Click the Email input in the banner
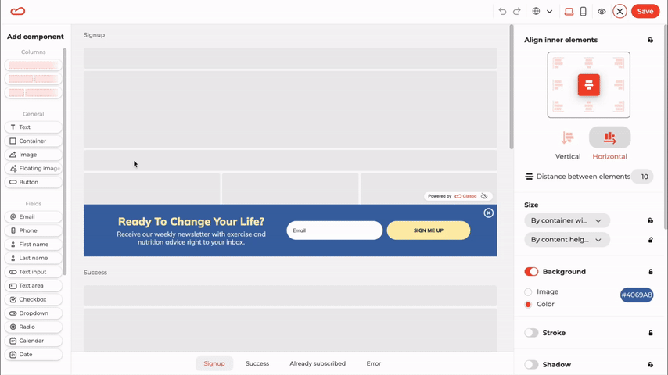Image resolution: width=668 pixels, height=375 pixels. coord(335,230)
